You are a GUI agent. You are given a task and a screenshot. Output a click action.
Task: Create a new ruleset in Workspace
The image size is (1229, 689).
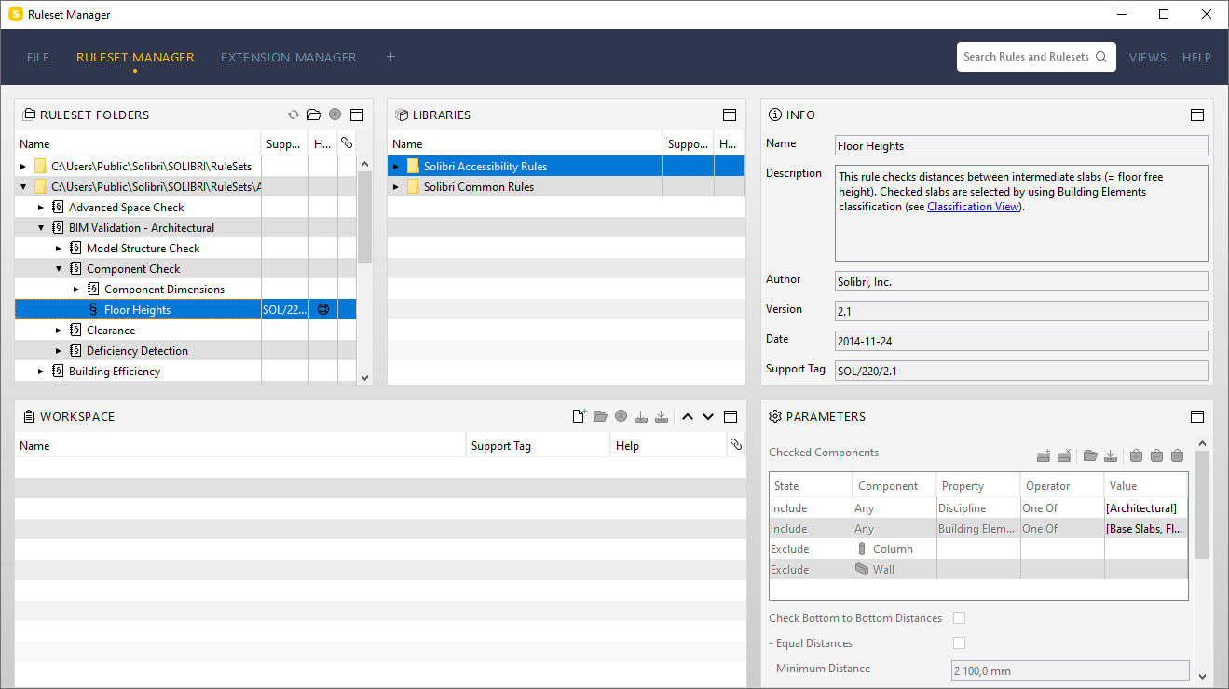(579, 416)
